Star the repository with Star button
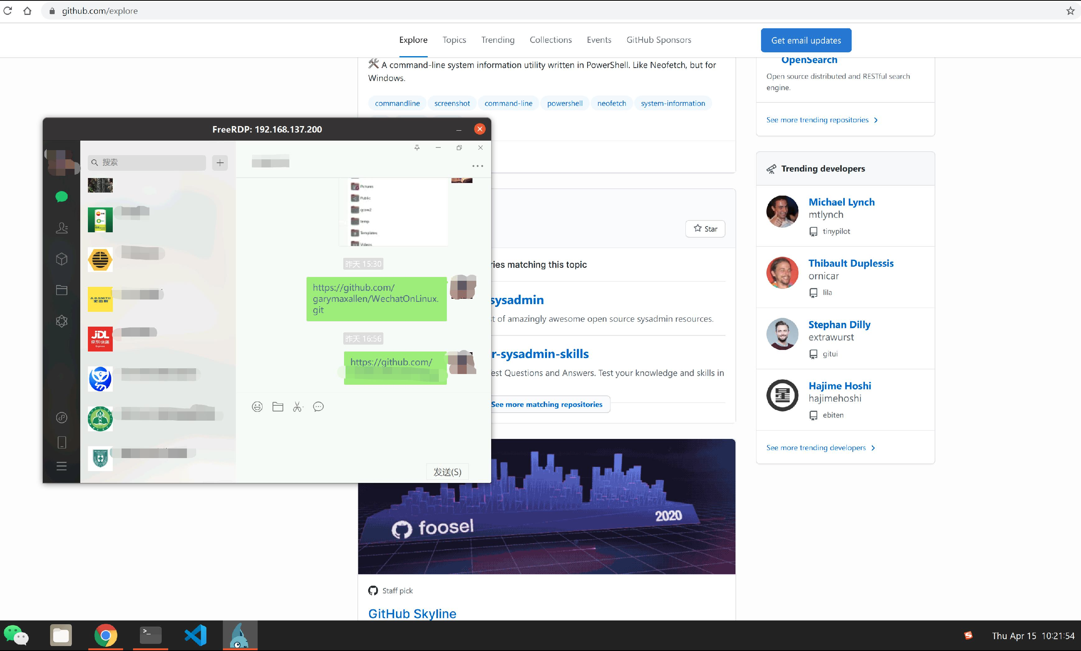Image resolution: width=1081 pixels, height=651 pixels. point(705,229)
